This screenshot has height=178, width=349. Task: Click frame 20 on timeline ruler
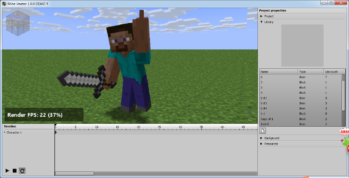pyautogui.click(x=139, y=127)
